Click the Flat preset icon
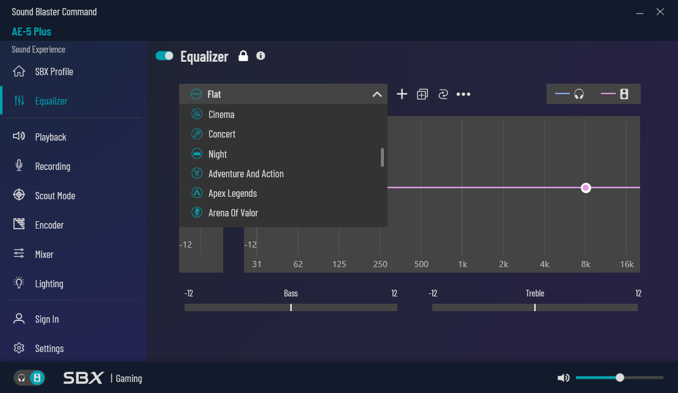 coord(196,94)
